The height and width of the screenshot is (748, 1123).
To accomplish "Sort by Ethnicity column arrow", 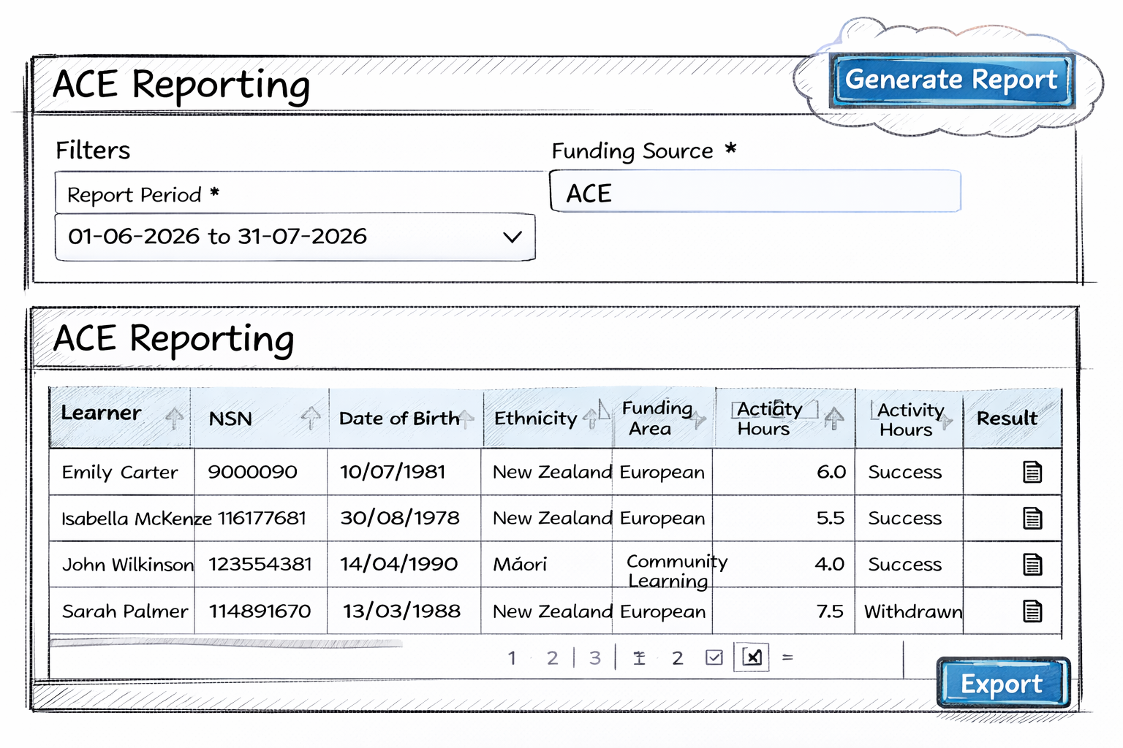I will coord(591,418).
